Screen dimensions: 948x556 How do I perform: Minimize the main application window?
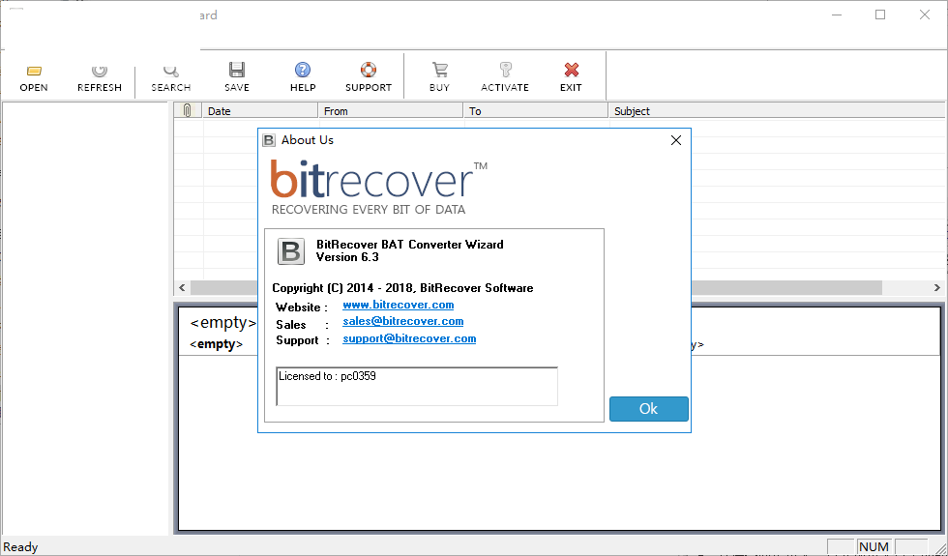click(x=837, y=15)
